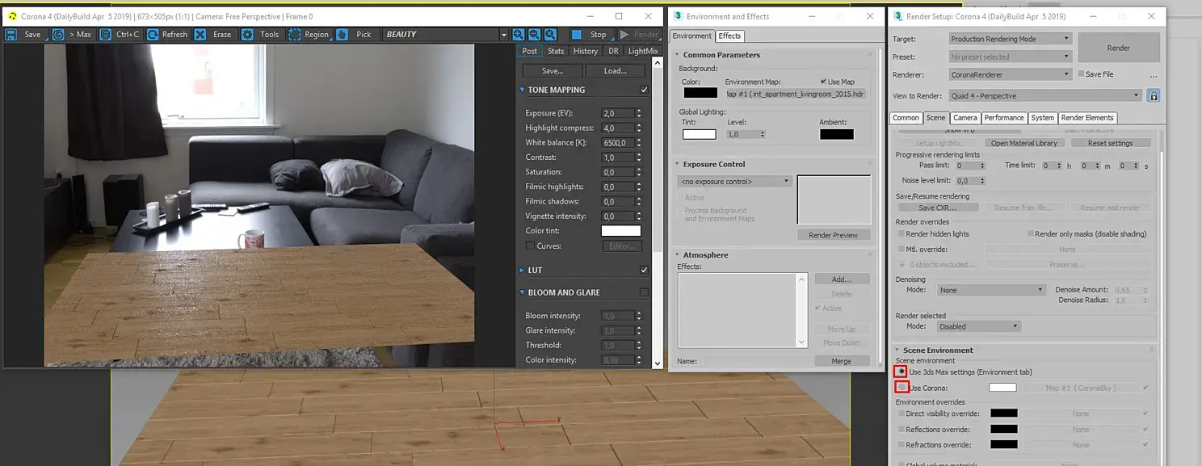The image size is (1202, 466).
Task: Collapse the Exposure Control rollout
Action: pyautogui.click(x=677, y=164)
